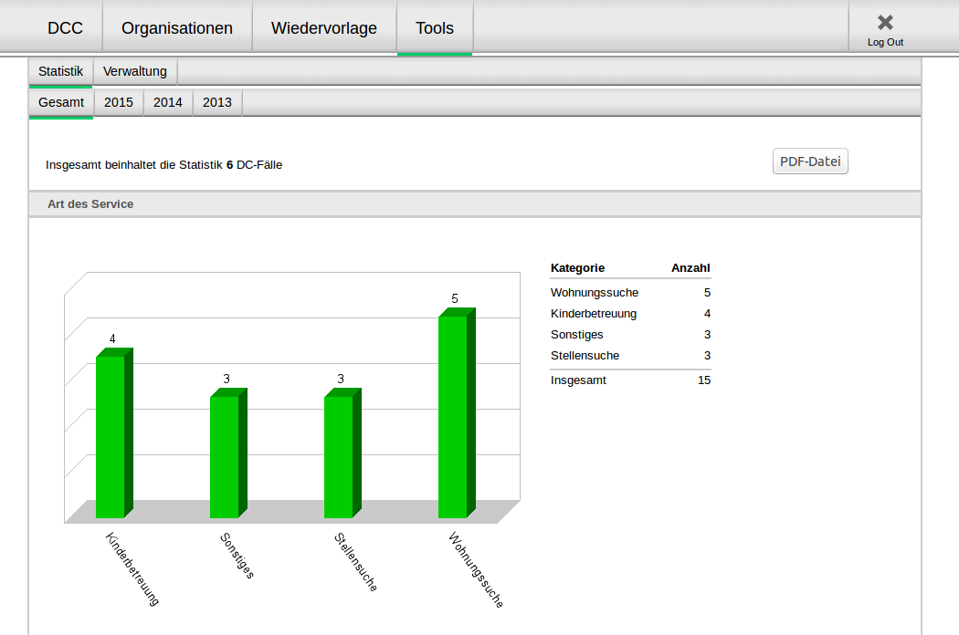Show statistics for 2013
The width and height of the screenshot is (959, 635).
pos(217,102)
